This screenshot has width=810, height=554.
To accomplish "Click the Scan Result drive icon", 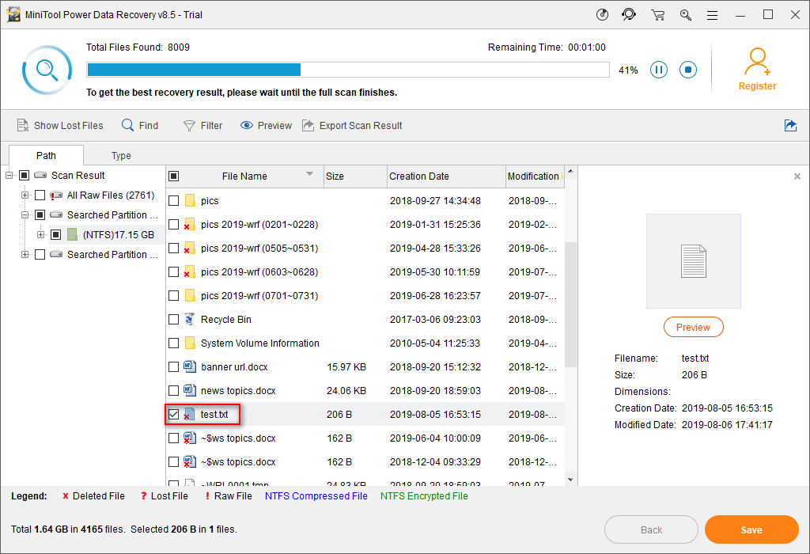I will point(40,175).
